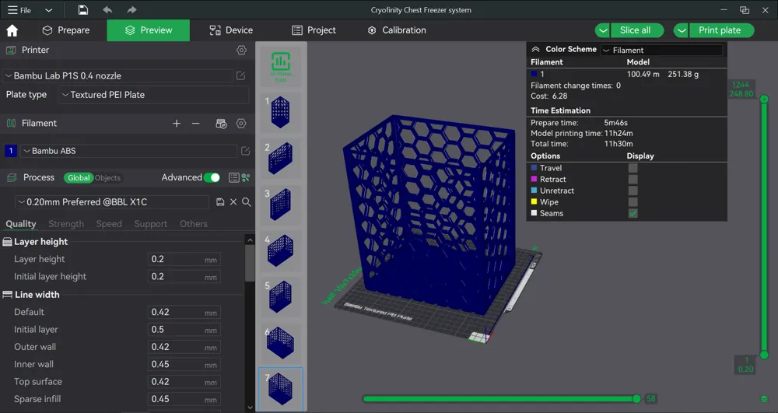Enable the Unretract display checkbox
This screenshot has height=413, width=778.
click(x=633, y=191)
